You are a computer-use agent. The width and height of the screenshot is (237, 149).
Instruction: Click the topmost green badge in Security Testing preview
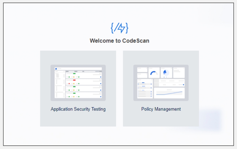coord(74,74)
